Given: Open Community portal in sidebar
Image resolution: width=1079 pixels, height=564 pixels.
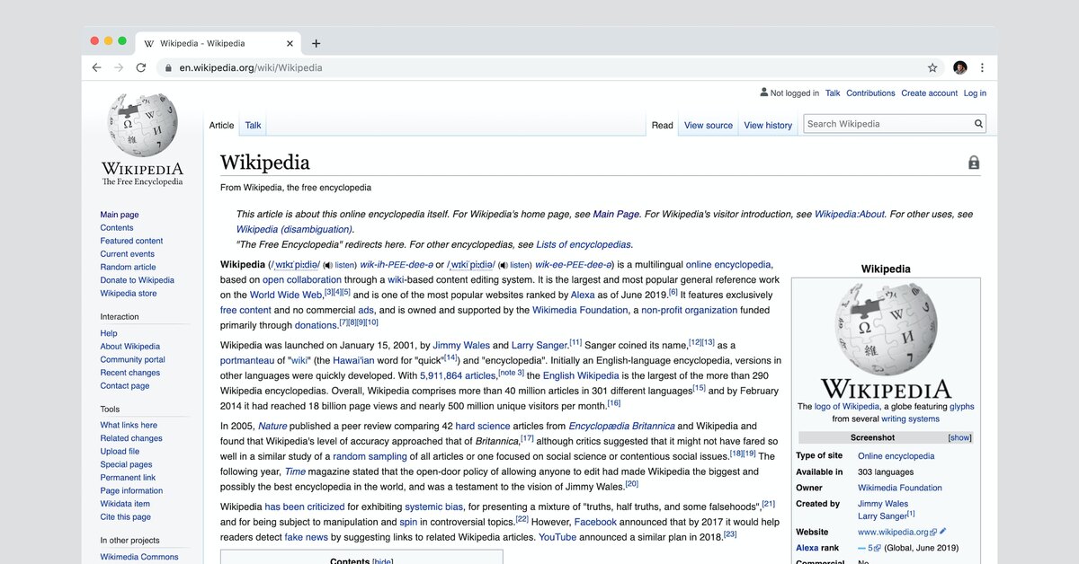Looking at the screenshot, I should (x=132, y=359).
